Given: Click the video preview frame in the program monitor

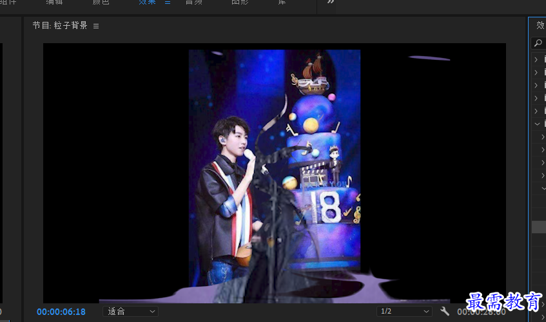Looking at the screenshot, I should coord(275,173).
